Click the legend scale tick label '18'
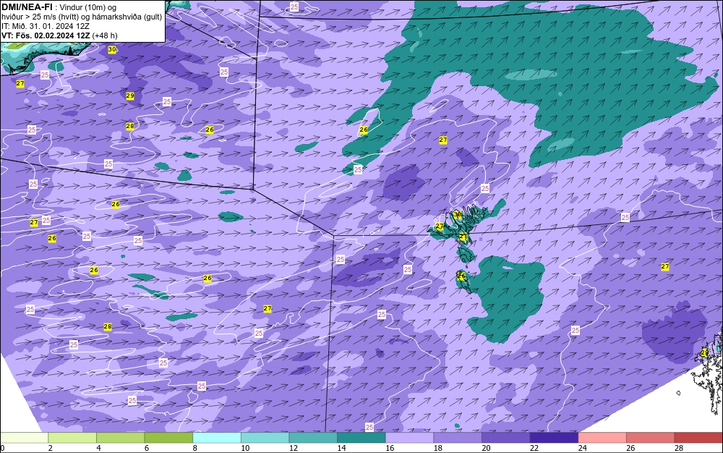 pos(438,448)
